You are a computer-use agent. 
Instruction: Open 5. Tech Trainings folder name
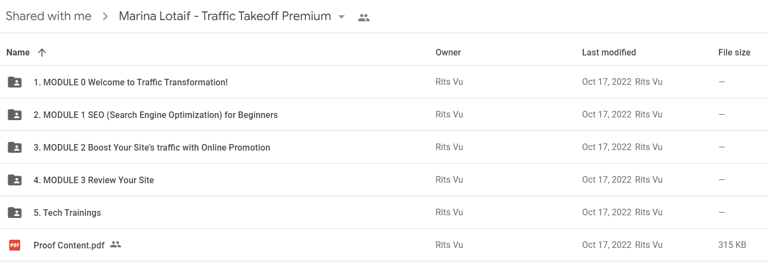click(x=67, y=213)
